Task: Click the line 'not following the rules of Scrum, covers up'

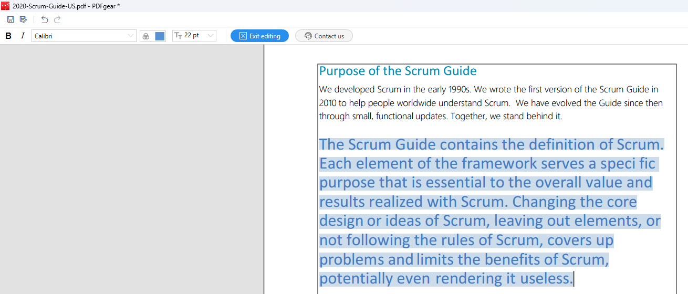Action: pyautogui.click(x=466, y=240)
